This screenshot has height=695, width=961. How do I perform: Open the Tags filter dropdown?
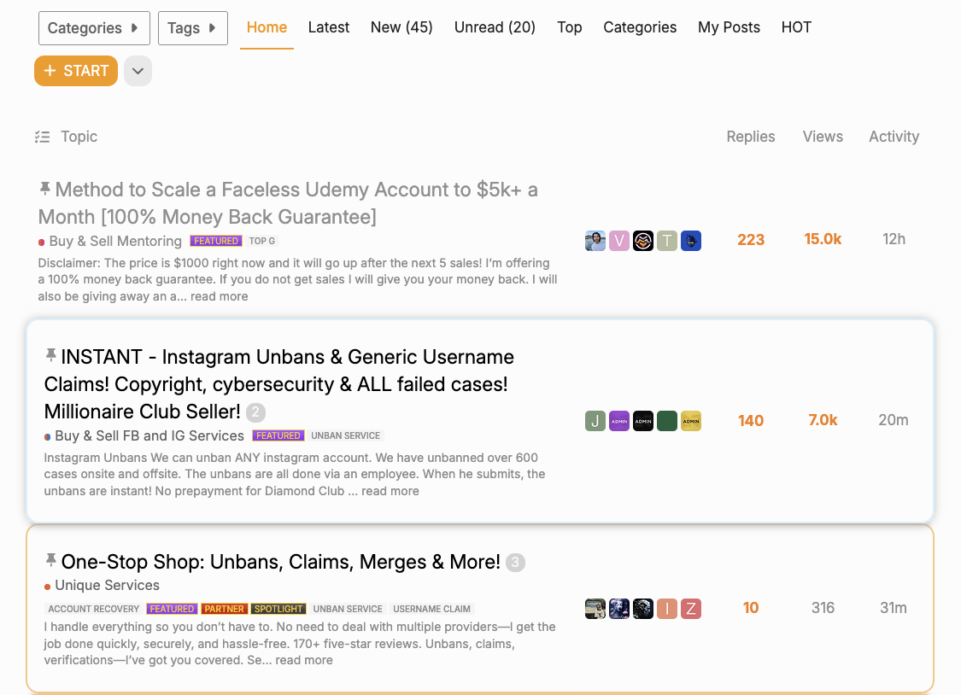pyautogui.click(x=192, y=28)
